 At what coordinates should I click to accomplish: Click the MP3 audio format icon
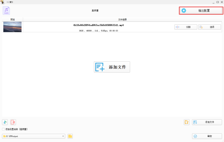[6, 10]
